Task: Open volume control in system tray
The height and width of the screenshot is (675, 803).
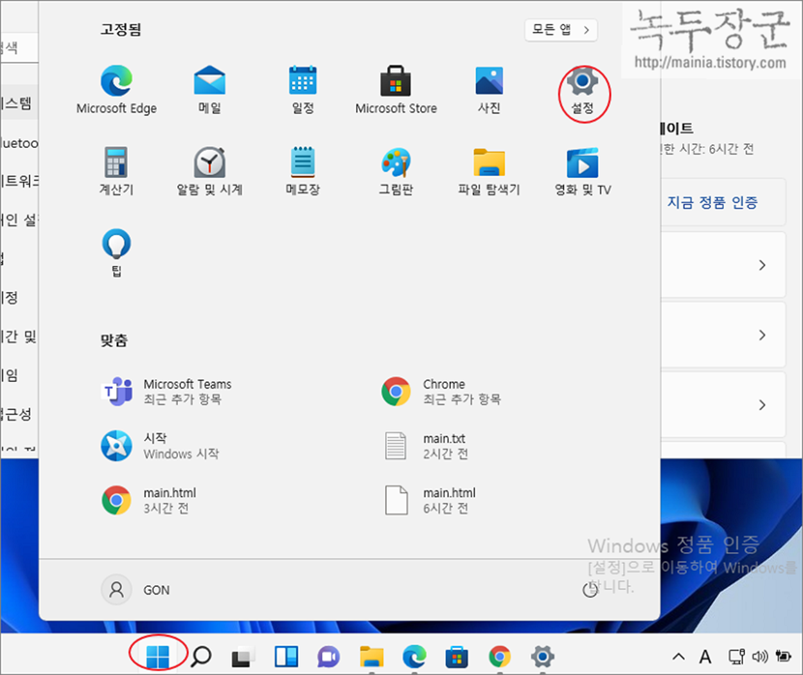Action: pos(760,656)
